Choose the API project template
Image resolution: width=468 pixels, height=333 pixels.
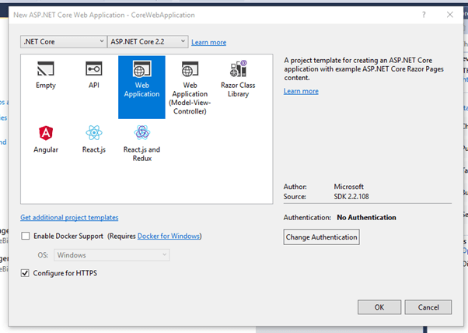[94, 75]
